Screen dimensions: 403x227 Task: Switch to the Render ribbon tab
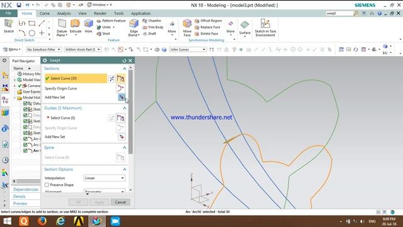tap(100, 13)
